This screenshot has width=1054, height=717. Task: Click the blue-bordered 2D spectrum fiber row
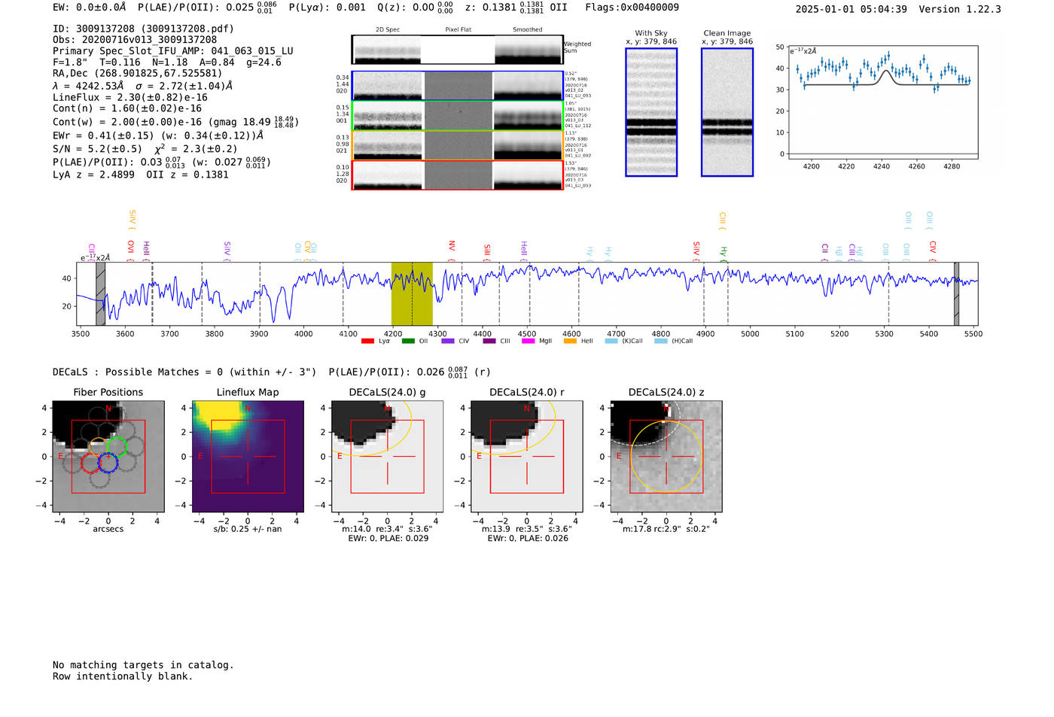coord(458,86)
